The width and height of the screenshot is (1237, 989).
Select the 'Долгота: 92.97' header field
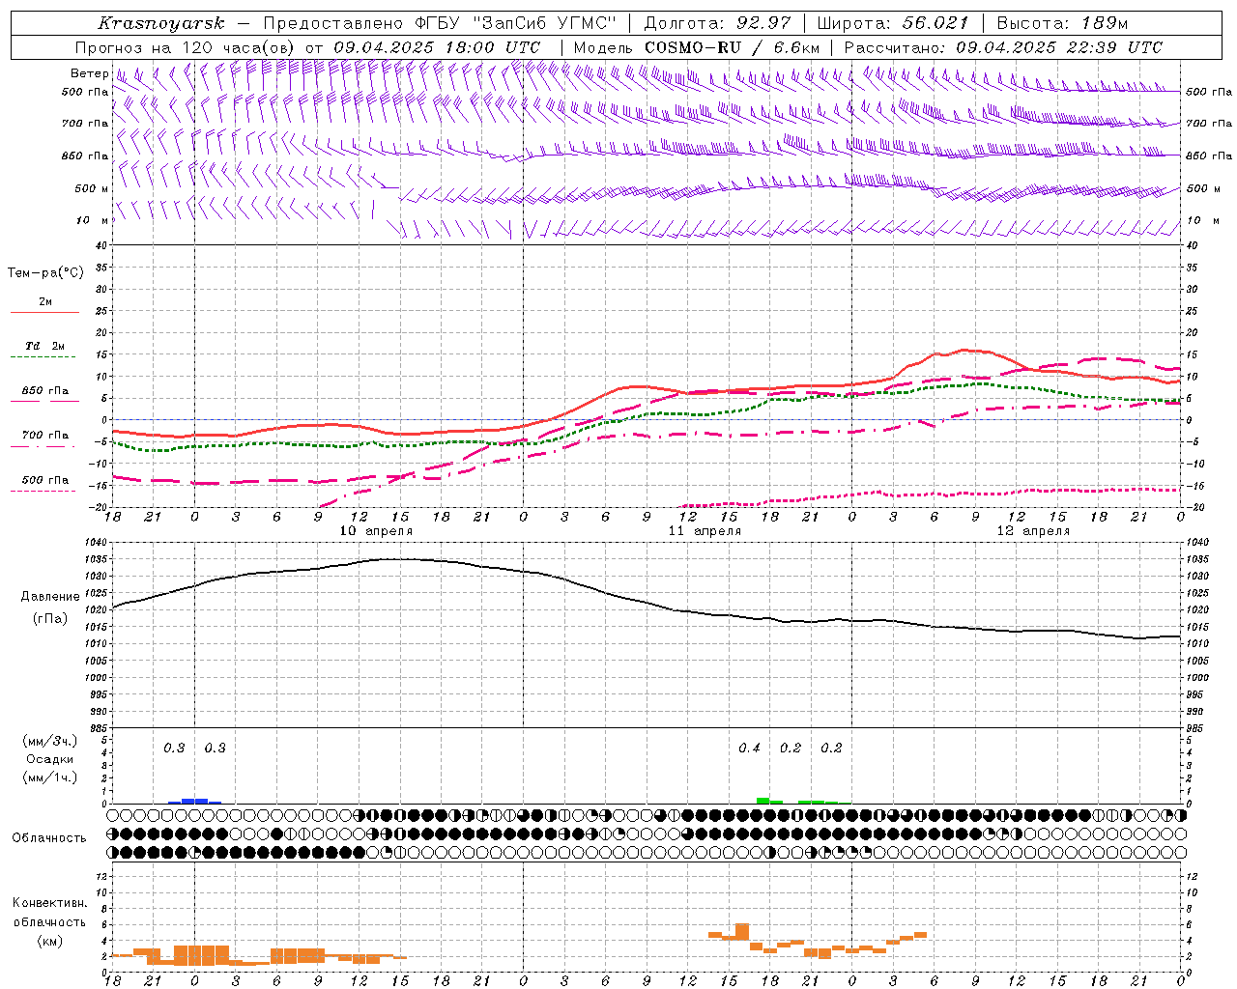[x=717, y=23]
